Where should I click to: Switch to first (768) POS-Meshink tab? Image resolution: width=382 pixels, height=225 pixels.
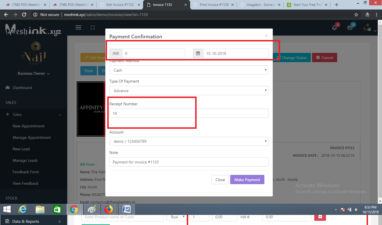pos(26,5)
